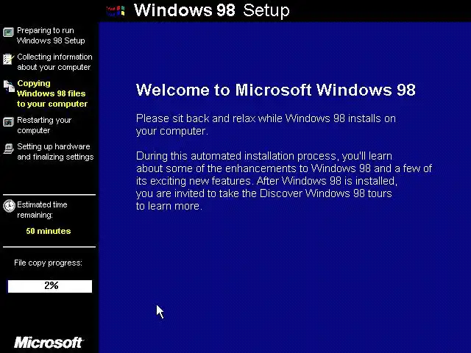Select the highlighted 'Copying Windows 98 files' step
This screenshot has width=471, height=353.
52,93
